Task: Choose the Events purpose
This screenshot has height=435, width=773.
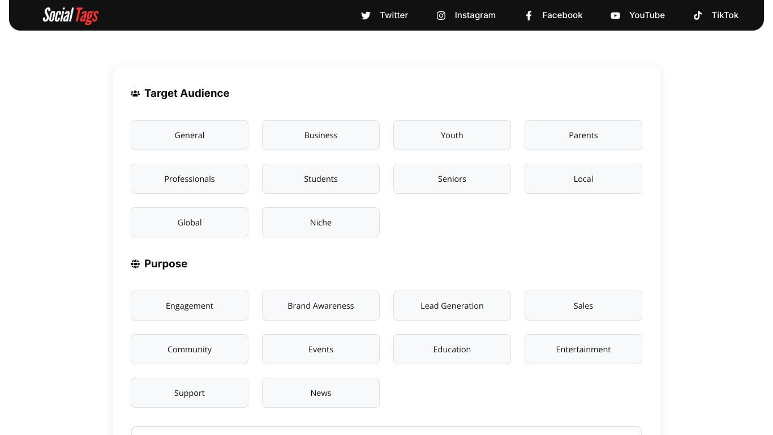Action: click(321, 349)
